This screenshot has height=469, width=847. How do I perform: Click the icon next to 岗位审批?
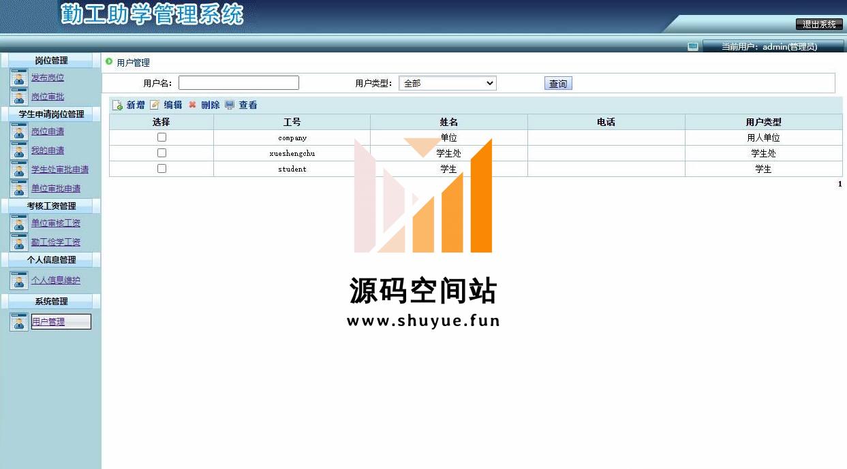coord(19,97)
